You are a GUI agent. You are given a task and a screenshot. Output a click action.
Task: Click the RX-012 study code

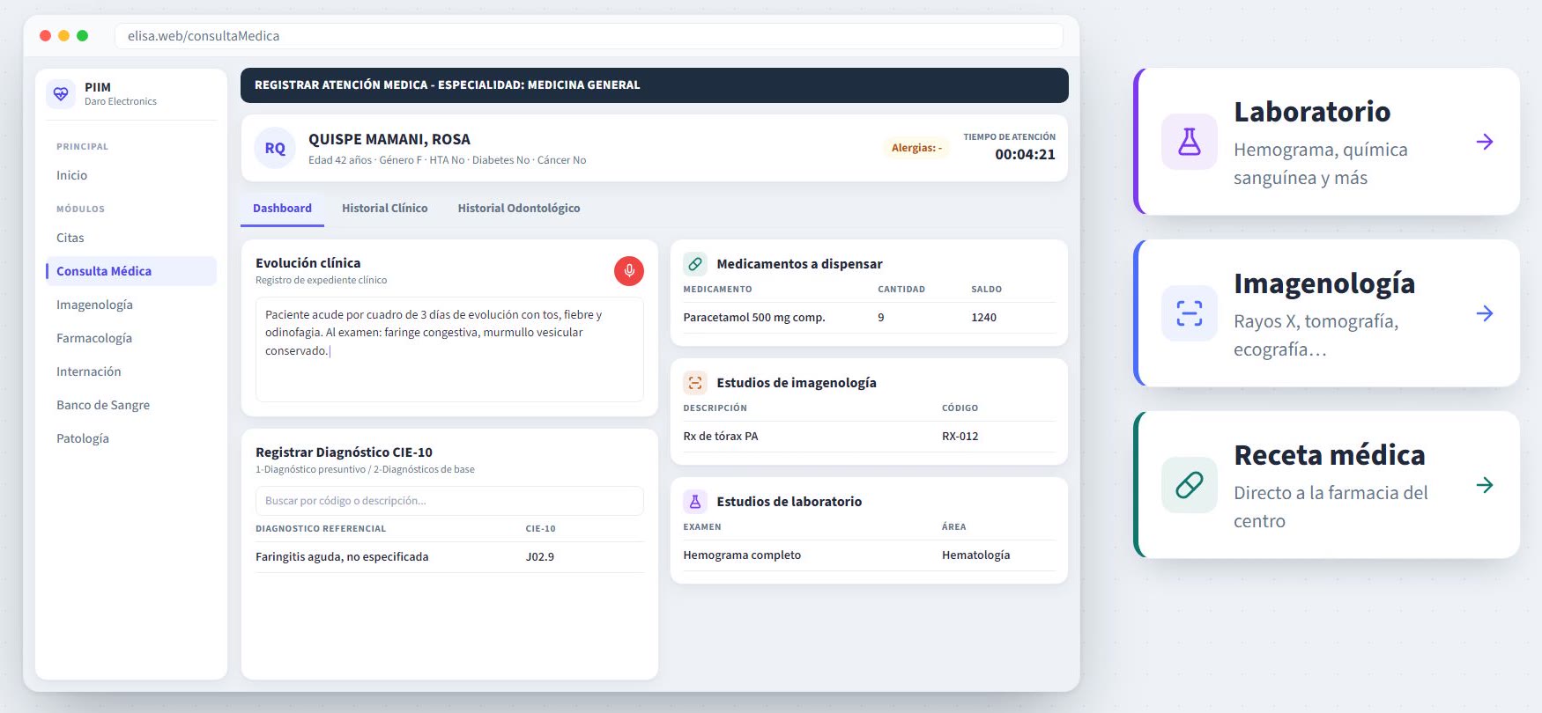(960, 437)
